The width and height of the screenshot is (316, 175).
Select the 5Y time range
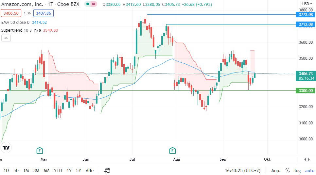[79, 170]
